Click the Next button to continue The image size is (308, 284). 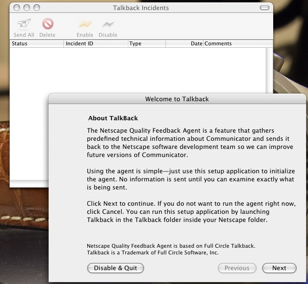click(x=279, y=268)
